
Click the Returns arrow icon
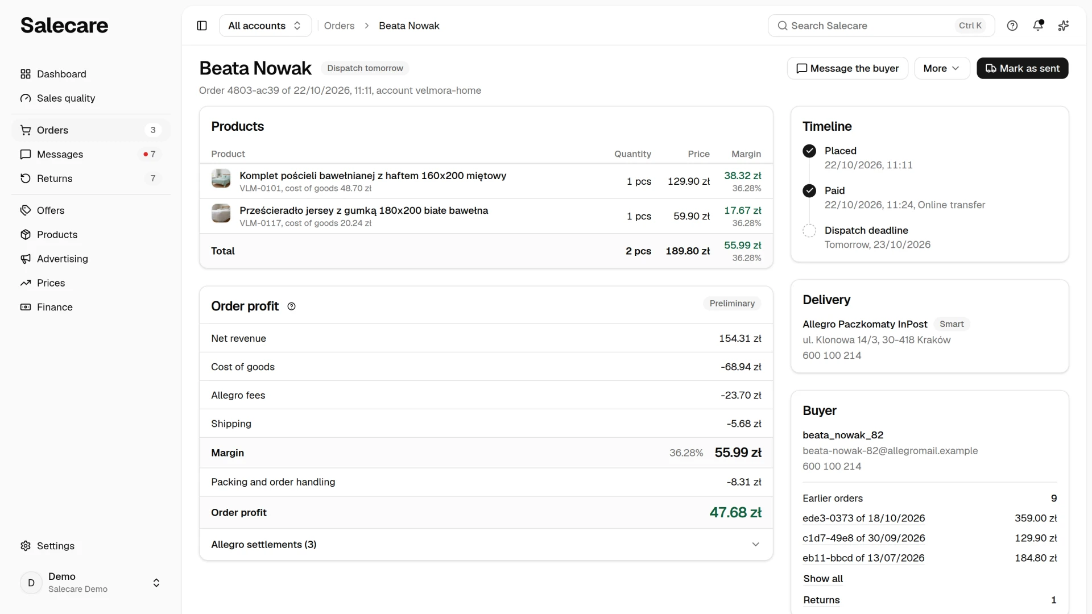[26, 179]
